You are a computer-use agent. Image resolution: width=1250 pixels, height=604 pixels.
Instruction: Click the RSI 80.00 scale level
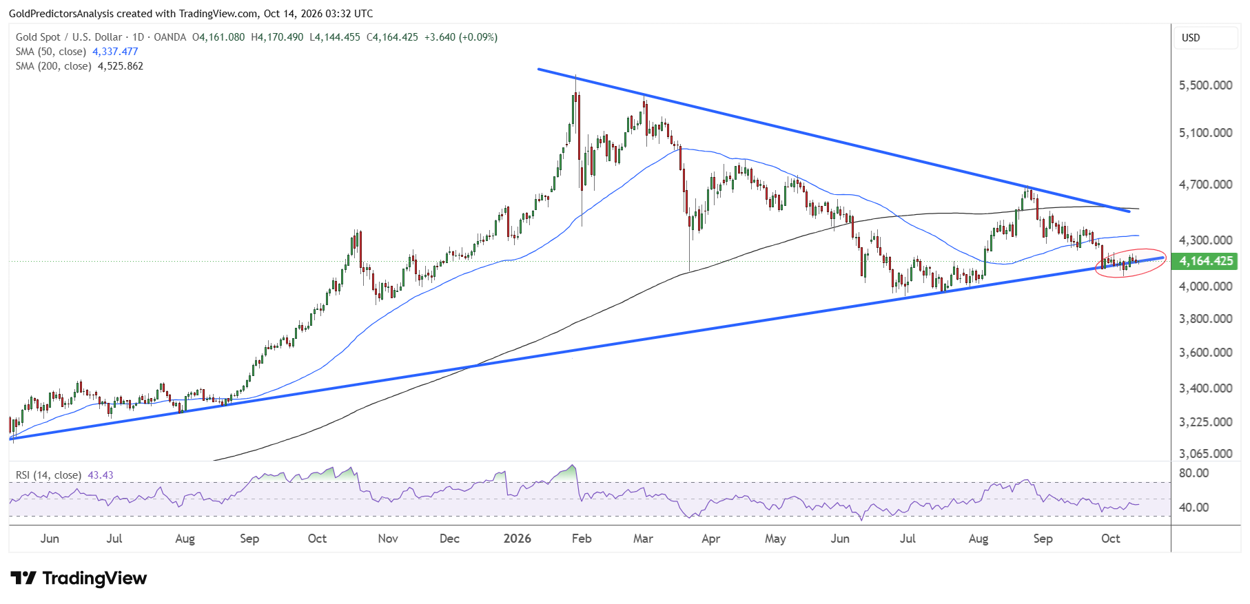[x=1194, y=473]
